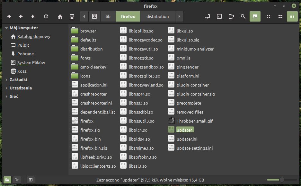Reload the current folder view
The width and height of the screenshot is (301, 186).
[46, 16]
